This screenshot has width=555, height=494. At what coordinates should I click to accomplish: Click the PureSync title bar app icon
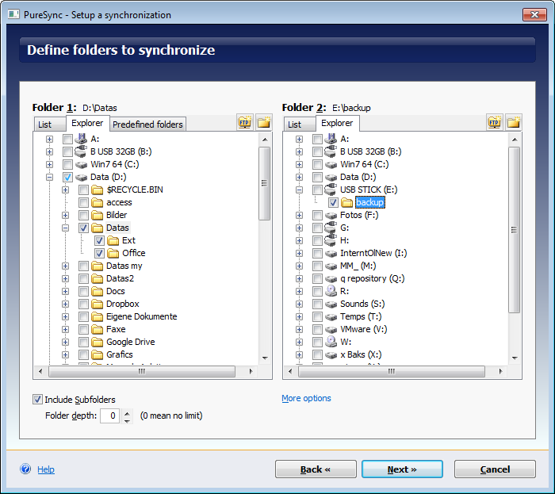13,14
